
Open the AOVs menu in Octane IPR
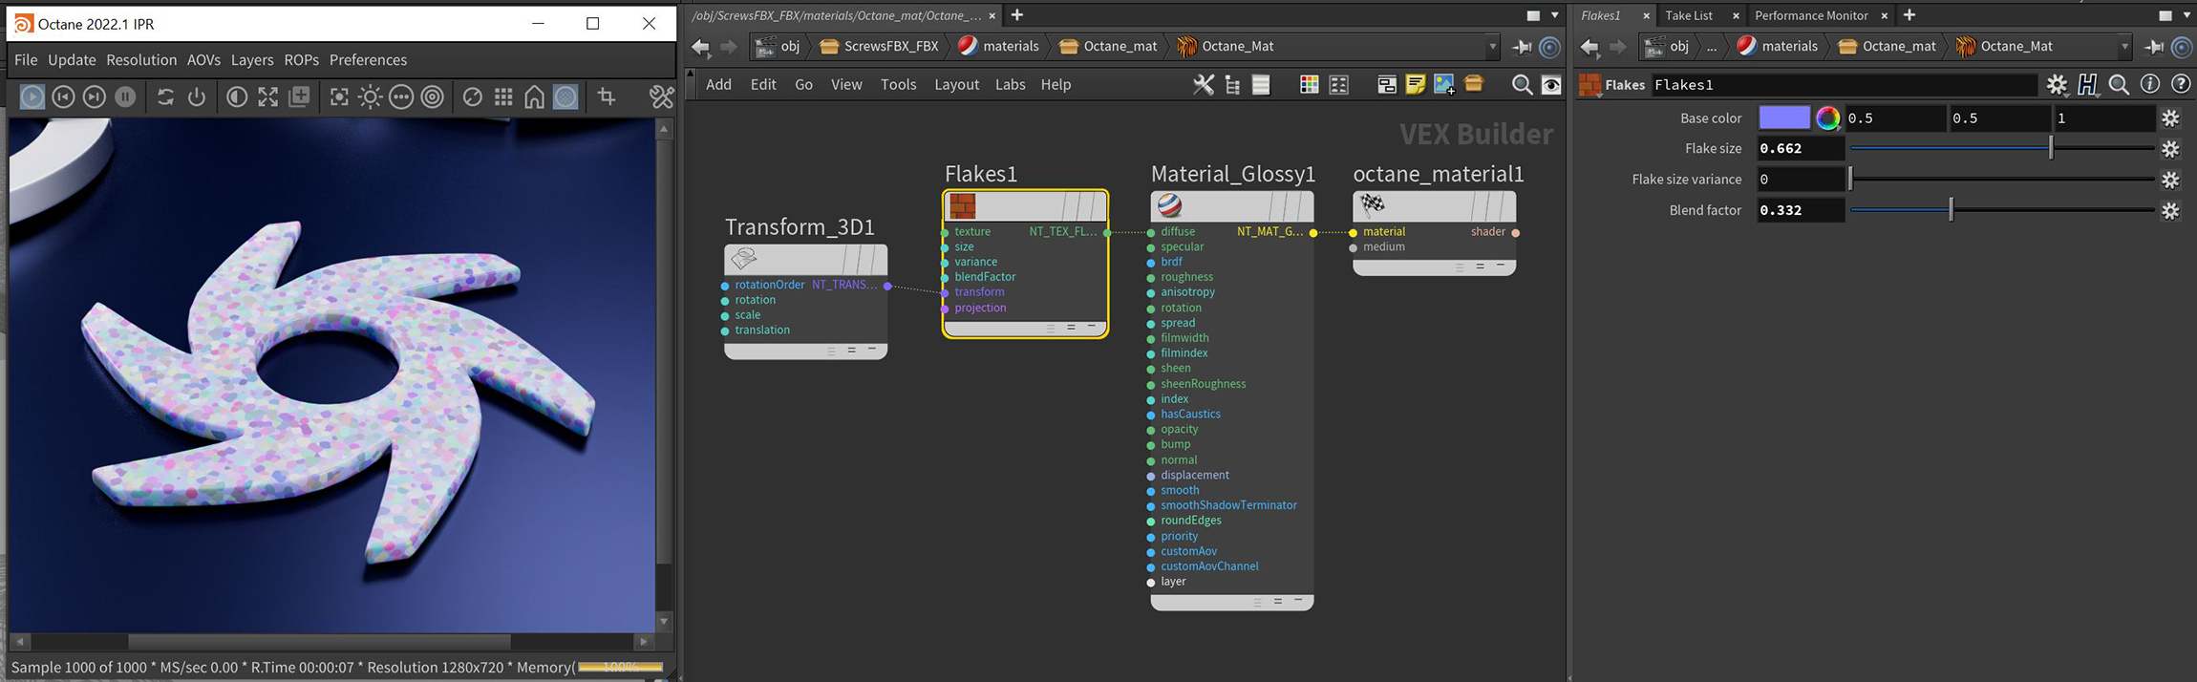pos(203,60)
